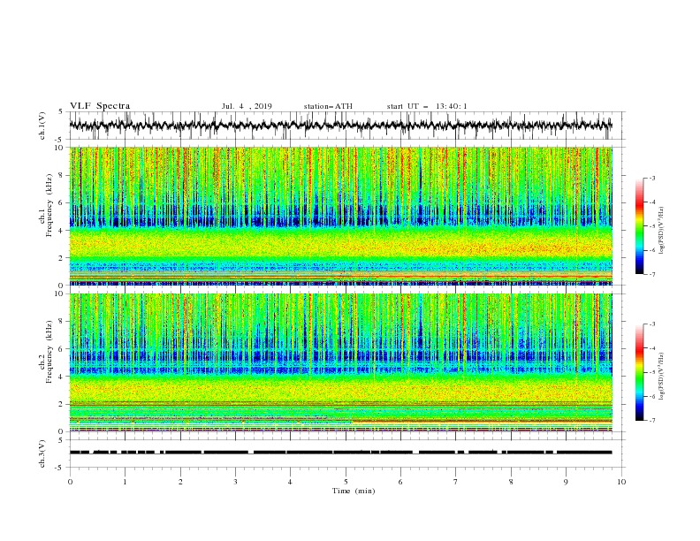Click the time axis tick label "7"

pyautogui.click(x=456, y=482)
